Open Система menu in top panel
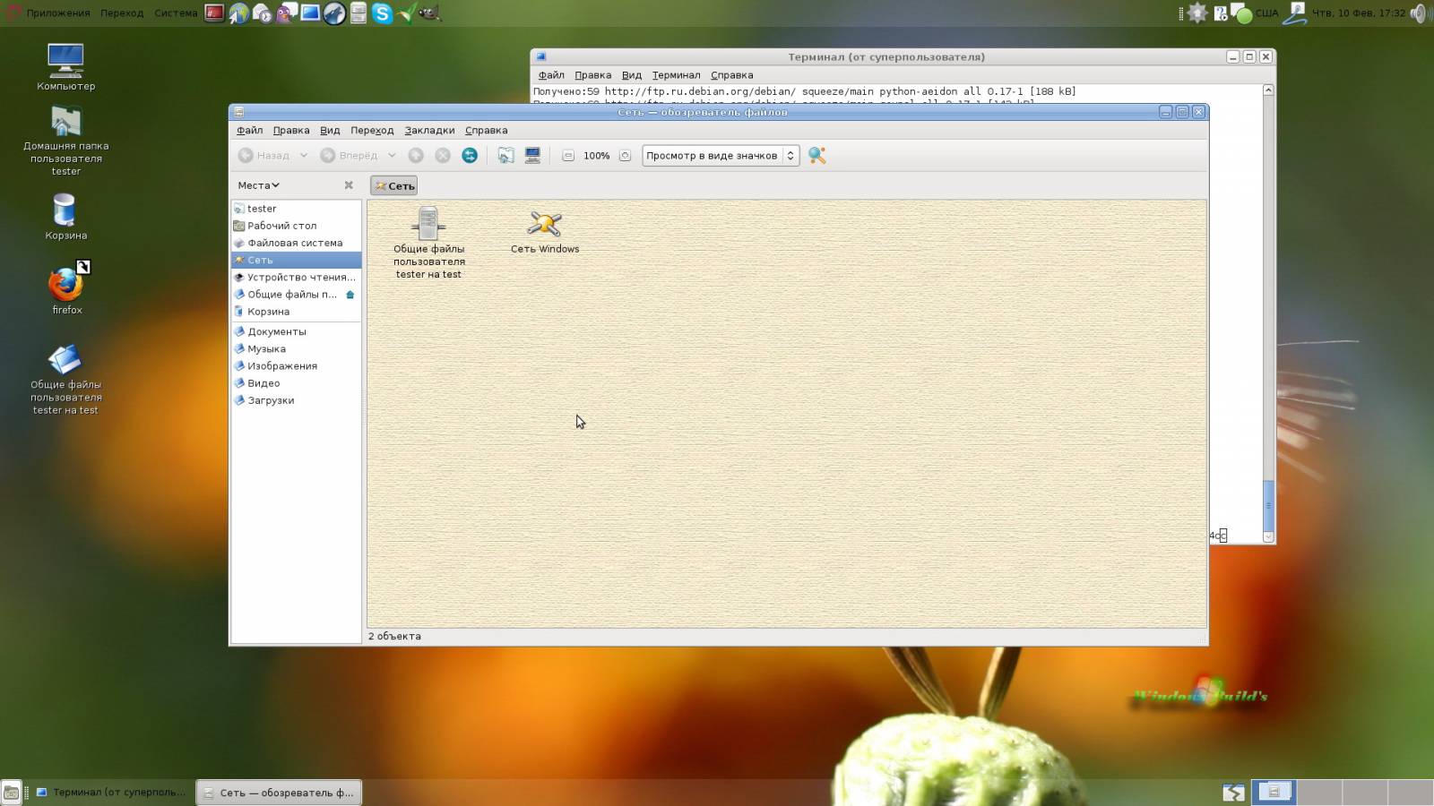 [x=176, y=13]
